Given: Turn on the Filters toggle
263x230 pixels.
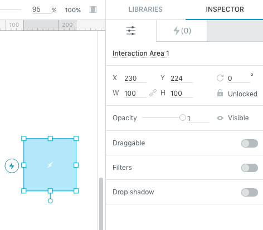Looking at the screenshot, I should (250, 168).
